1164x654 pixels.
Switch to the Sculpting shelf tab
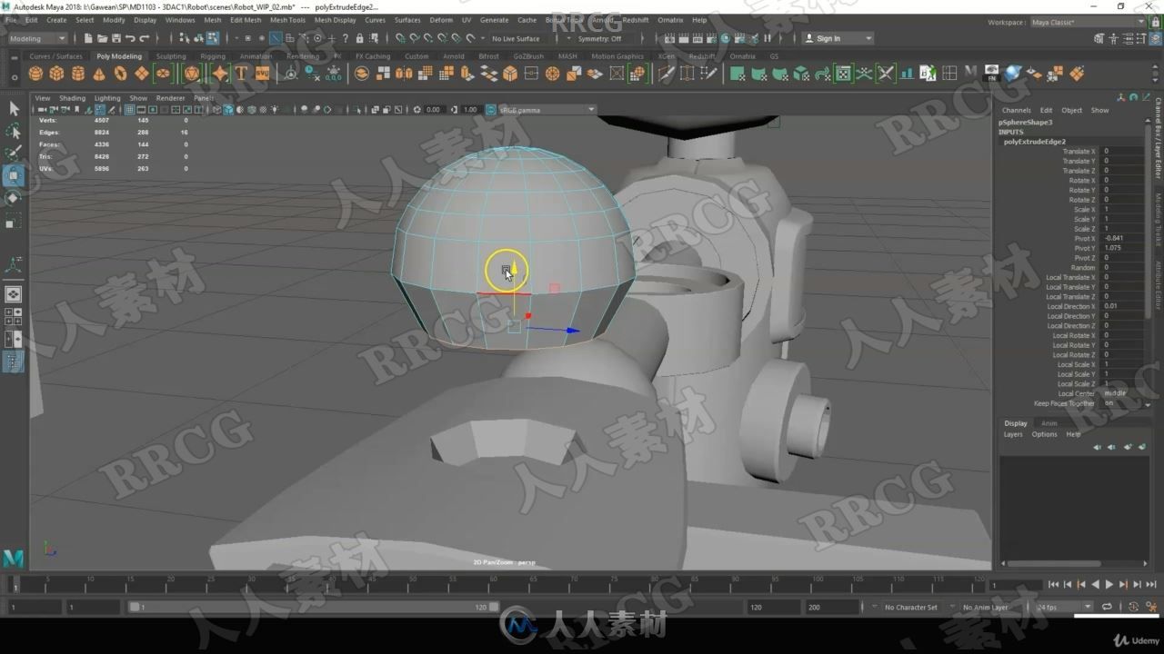click(170, 56)
